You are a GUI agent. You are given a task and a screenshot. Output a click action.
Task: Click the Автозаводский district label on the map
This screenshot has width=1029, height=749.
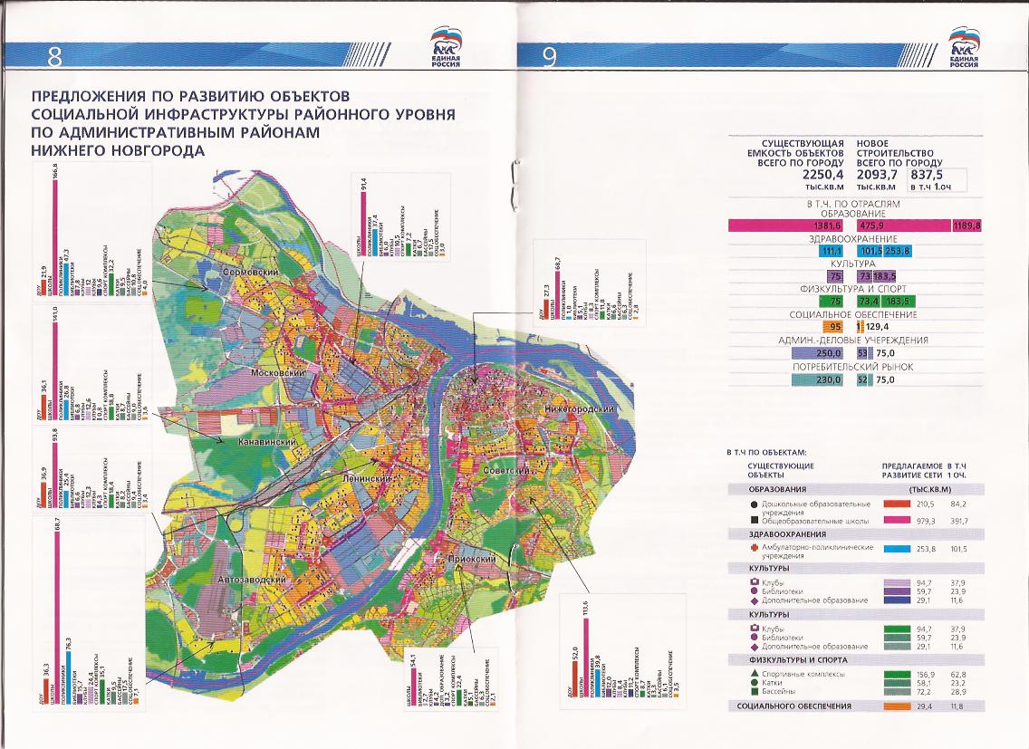coord(252,581)
